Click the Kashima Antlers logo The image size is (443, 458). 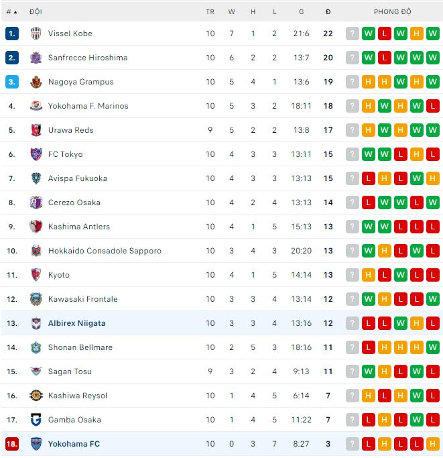(x=36, y=227)
